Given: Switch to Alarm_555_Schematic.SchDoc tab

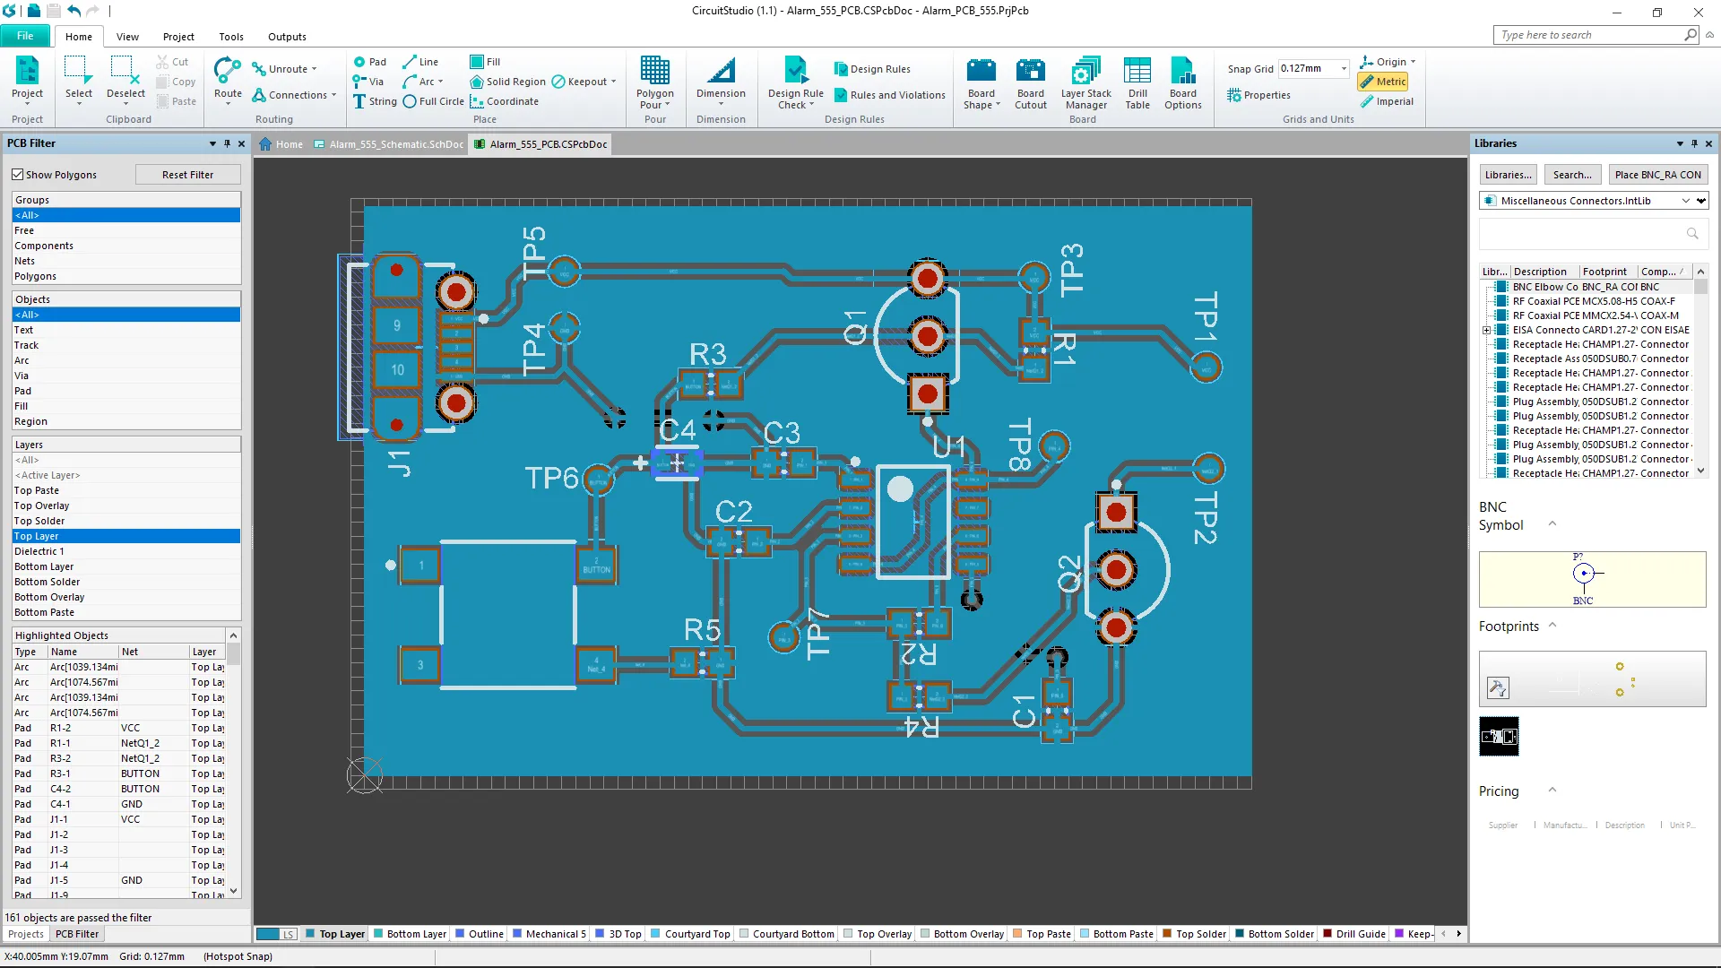Looking at the screenshot, I should click(x=389, y=144).
